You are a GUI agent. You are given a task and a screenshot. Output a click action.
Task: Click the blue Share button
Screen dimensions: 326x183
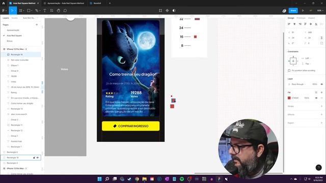(x=293, y=10)
